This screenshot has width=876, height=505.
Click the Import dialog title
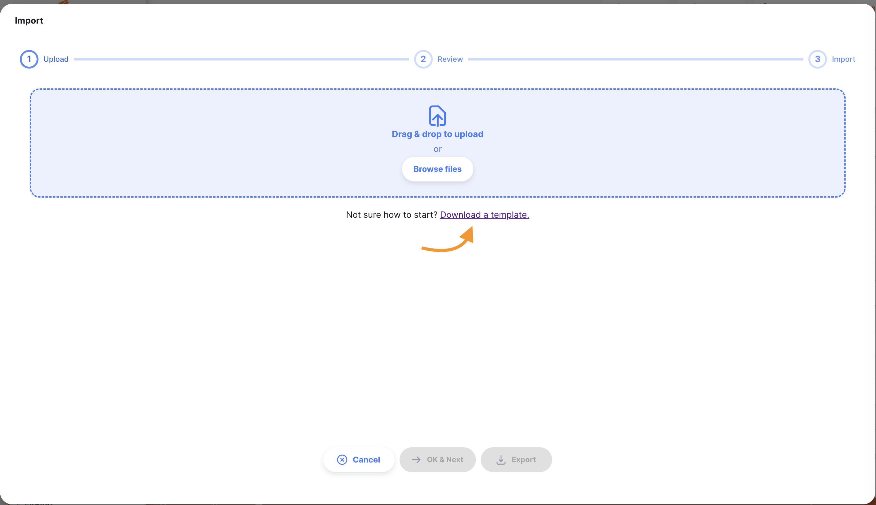[x=29, y=21]
